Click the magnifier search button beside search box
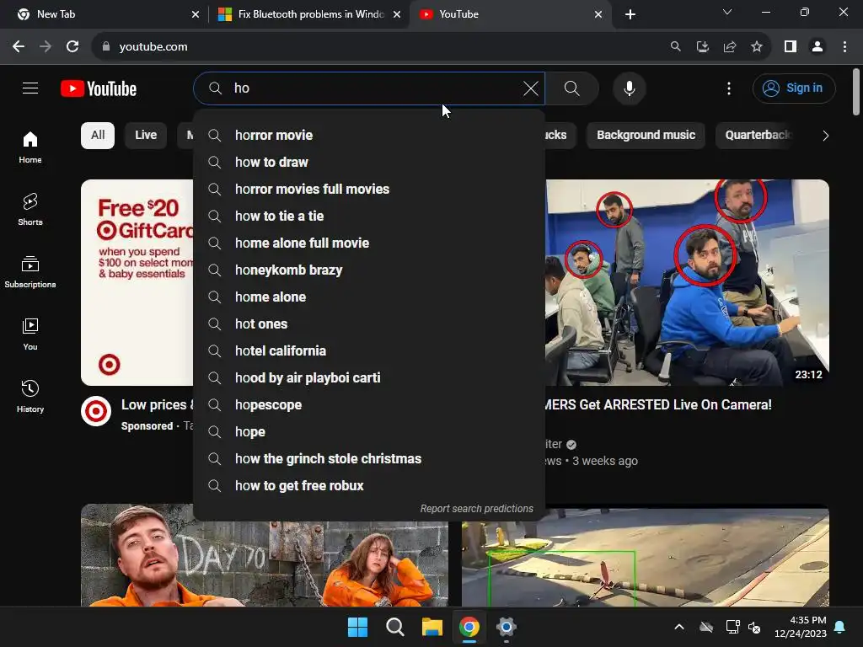 pyautogui.click(x=572, y=88)
